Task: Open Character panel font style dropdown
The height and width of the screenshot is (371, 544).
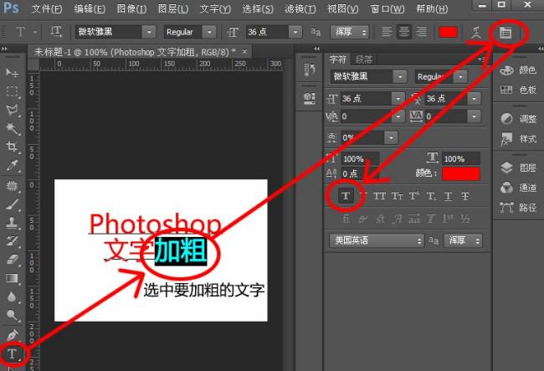Action: point(460,76)
